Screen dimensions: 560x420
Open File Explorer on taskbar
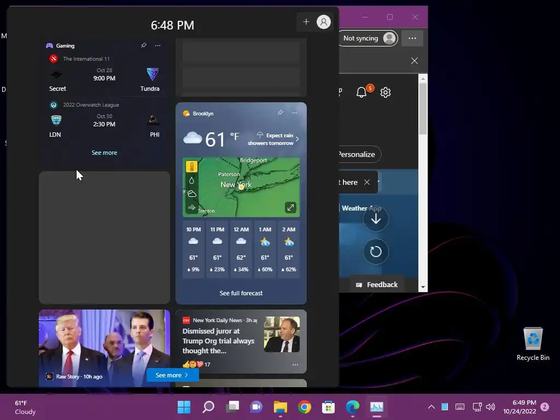tap(281, 407)
